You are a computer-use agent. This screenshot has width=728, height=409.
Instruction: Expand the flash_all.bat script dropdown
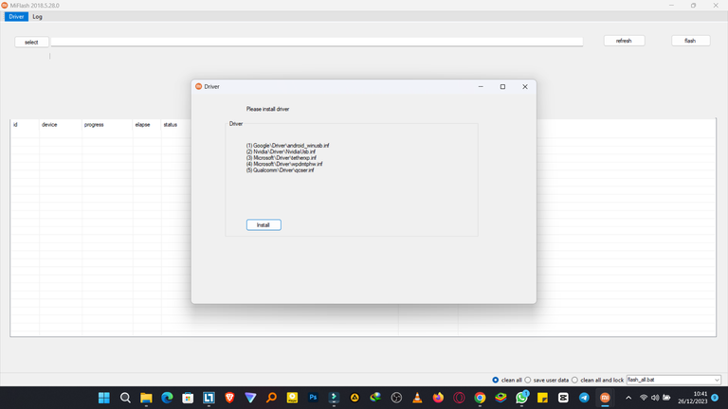tap(717, 380)
